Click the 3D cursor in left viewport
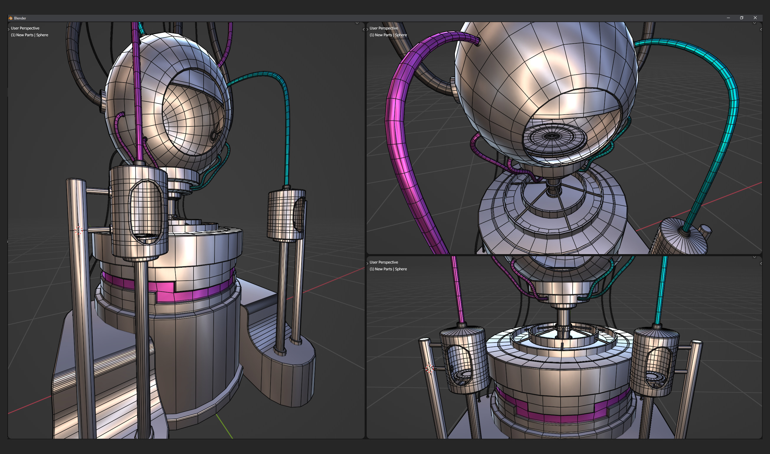The width and height of the screenshot is (770, 454). [x=78, y=230]
